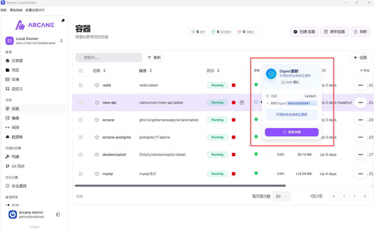Click the cube icon beside dockercopilot
This screenshot has width=374, height=231.
pyautogui.click(x=97, y=154)
